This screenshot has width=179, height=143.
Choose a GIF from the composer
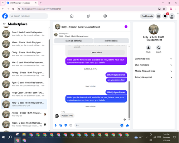coord(71,125)
